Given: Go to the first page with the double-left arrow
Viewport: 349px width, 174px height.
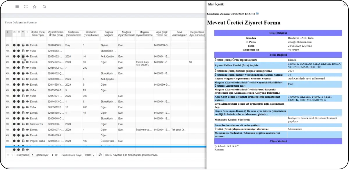Looking at the screenshot, I should 8,155.
